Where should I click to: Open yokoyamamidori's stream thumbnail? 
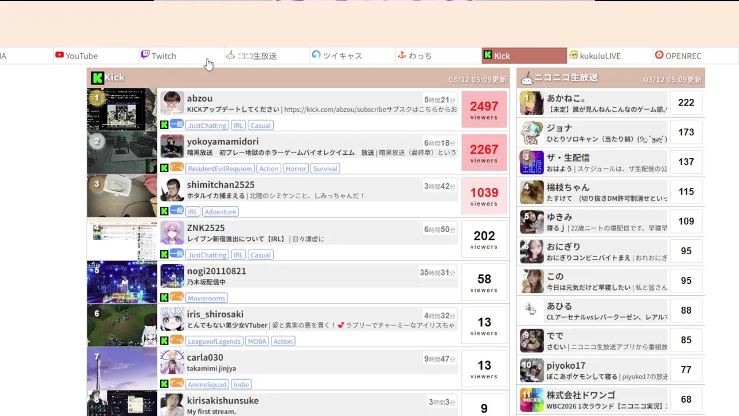122,153
